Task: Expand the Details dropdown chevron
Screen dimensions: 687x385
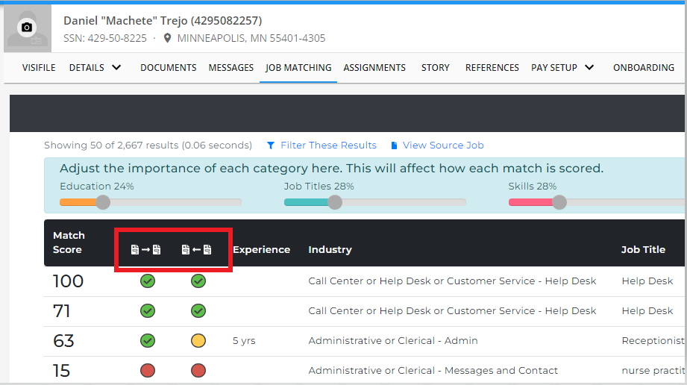Action: point(116,68)
